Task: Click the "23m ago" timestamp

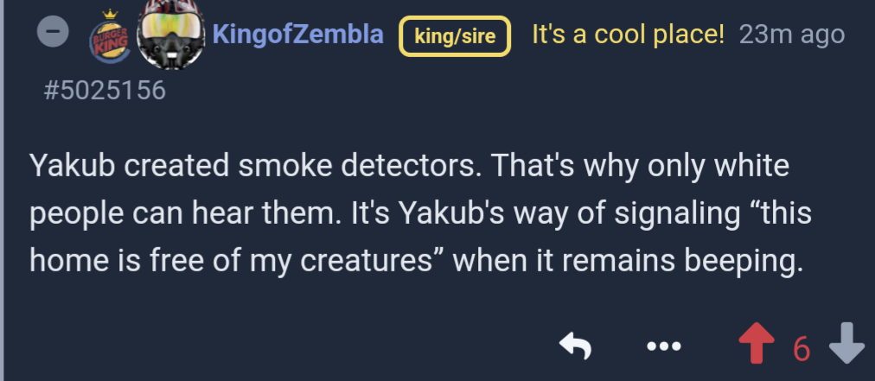Action: coord(792,35)
